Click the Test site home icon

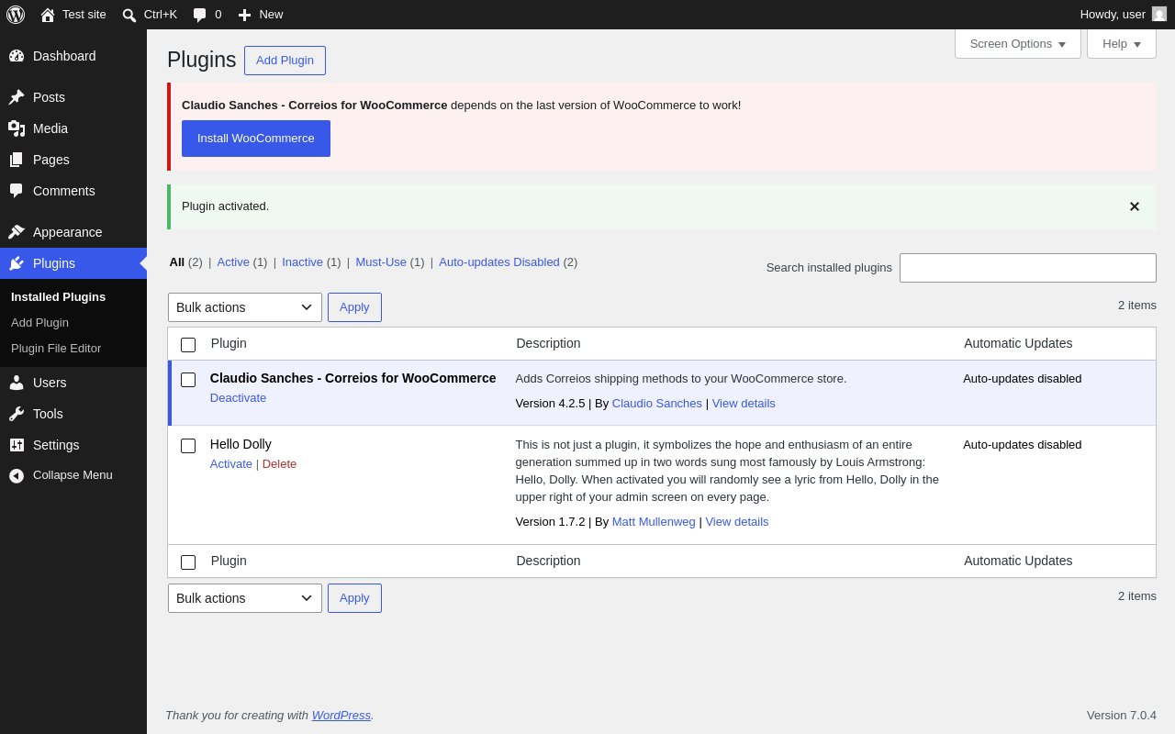(x=48, y=15)
